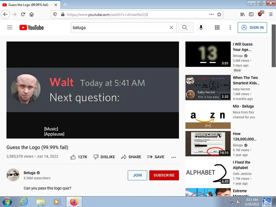Subscribe to the Beluga channel
This screenshot has height=207, width=276.
[164, 175]
